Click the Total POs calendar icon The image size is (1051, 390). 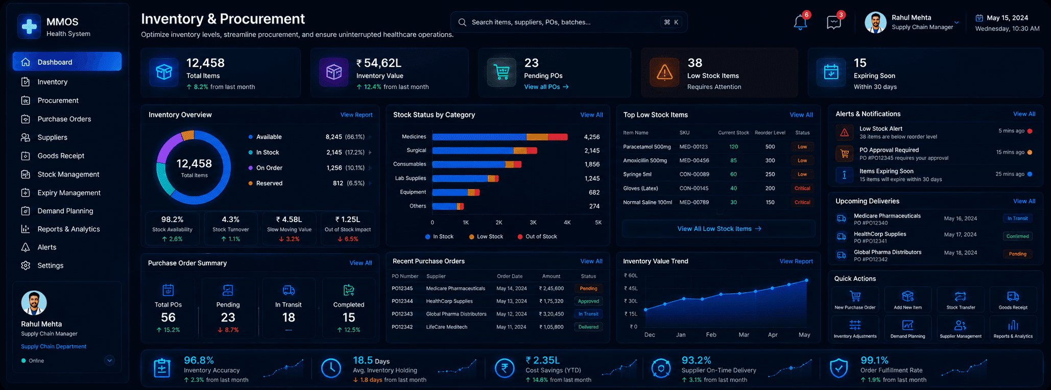tap(168, 290)
